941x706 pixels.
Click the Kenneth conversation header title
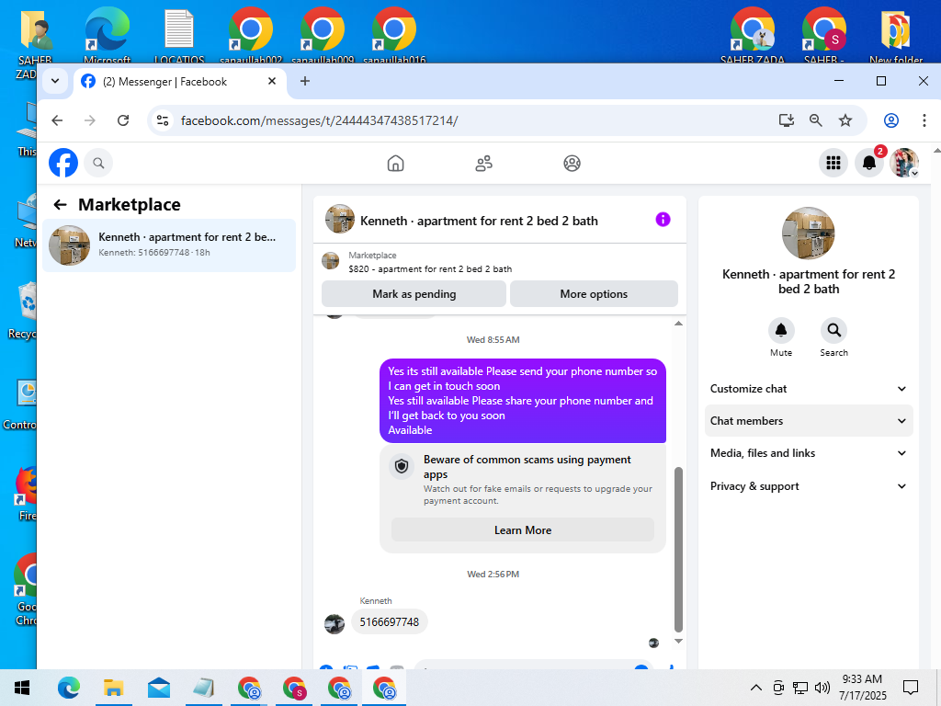[x=479, y=221]
